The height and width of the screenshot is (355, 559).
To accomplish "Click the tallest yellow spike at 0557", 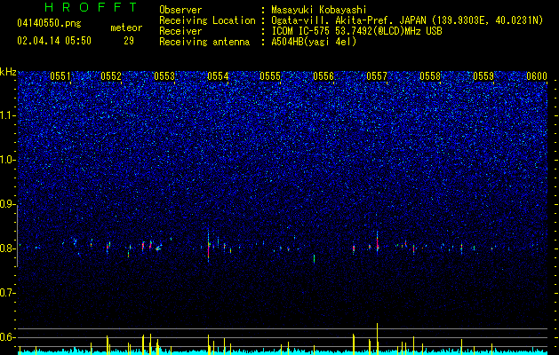I will coord(377,339).
